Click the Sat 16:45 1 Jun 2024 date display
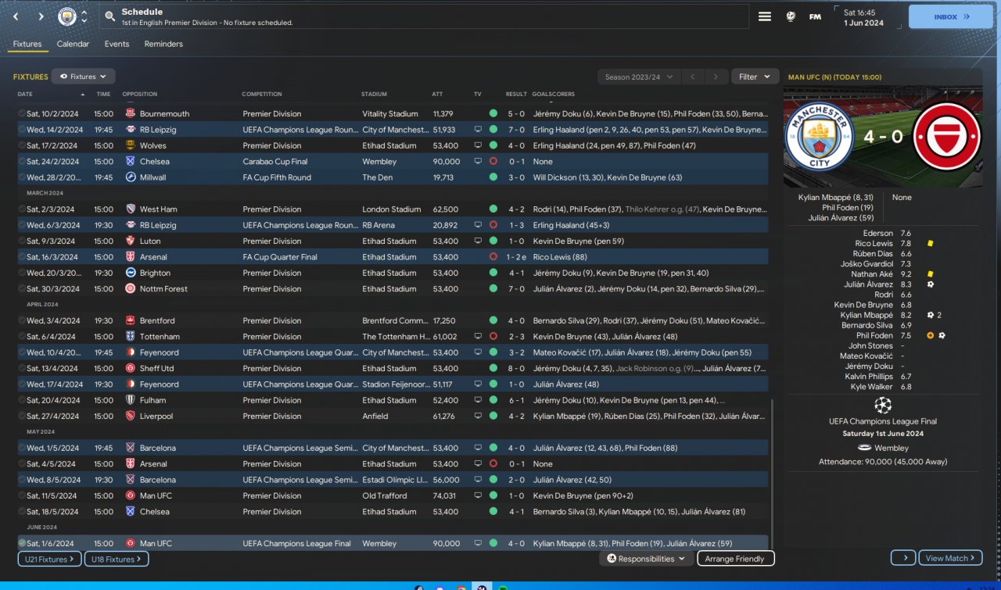The width and height of the screenshot is (1001, 590). click(863, 17)
